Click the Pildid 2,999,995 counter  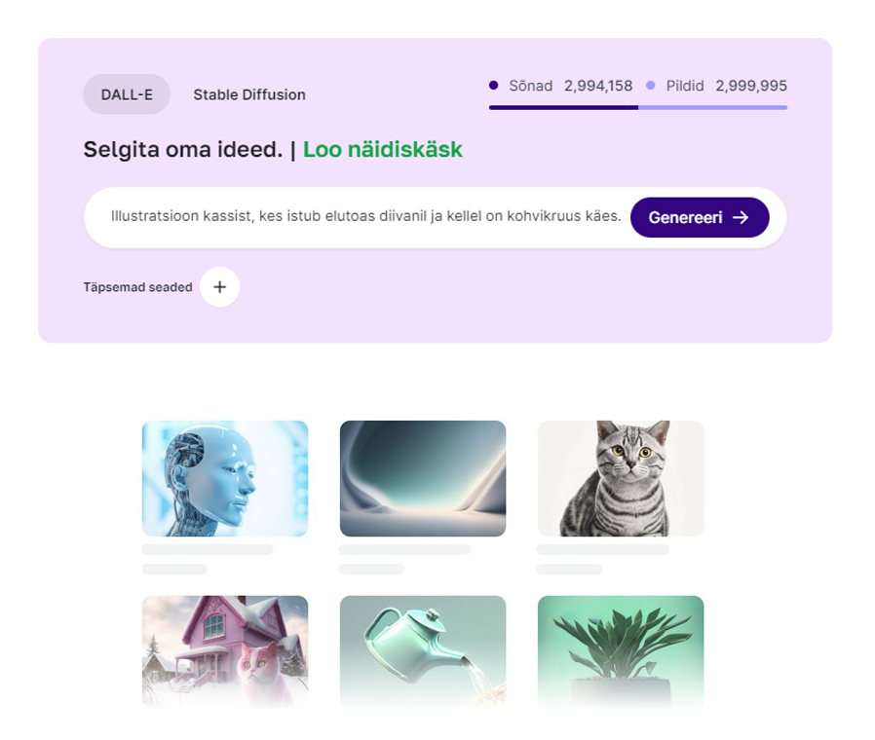tap(727, 86)
